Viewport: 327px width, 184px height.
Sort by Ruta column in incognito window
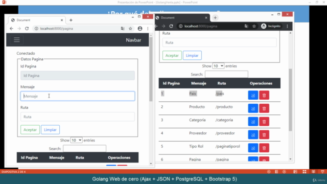(222, 83)
